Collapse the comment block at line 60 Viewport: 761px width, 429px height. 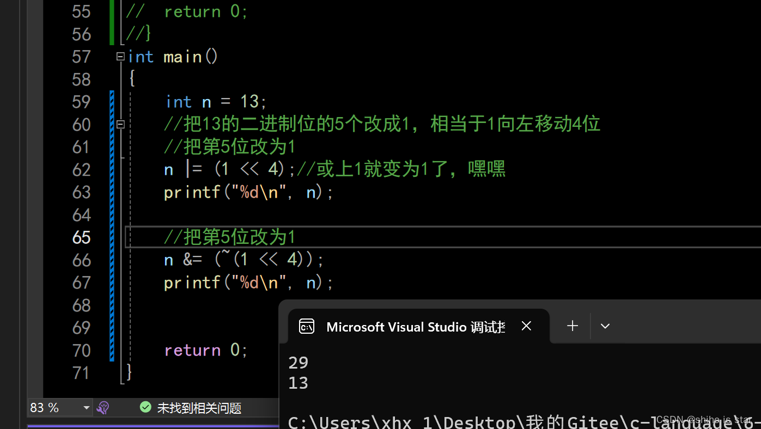pos(120,125)
